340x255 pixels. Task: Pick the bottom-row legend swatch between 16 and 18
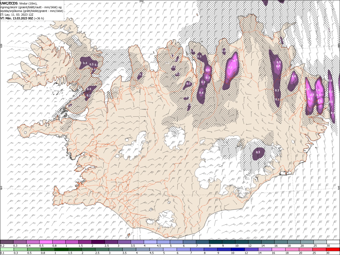278,249
